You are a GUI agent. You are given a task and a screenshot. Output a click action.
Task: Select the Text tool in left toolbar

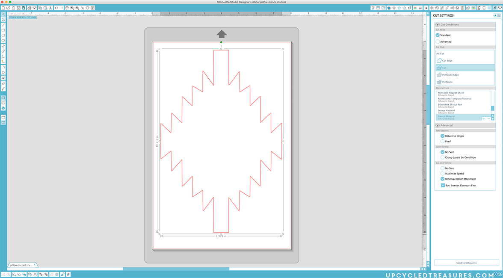[3, 78]
